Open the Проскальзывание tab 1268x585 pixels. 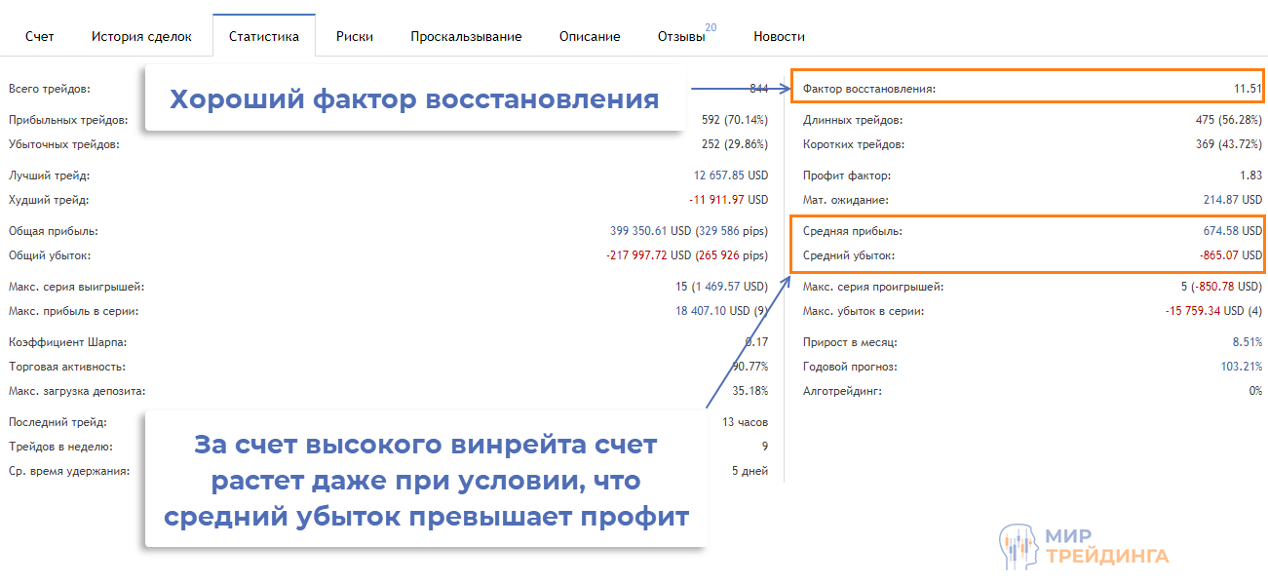(466, 37)
